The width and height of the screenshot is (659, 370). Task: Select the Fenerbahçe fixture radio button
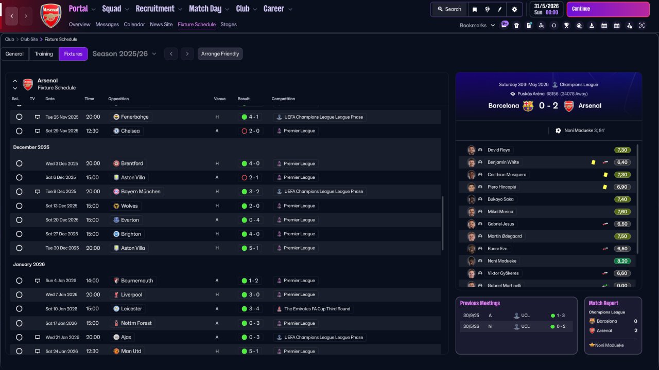coord(19,117)
